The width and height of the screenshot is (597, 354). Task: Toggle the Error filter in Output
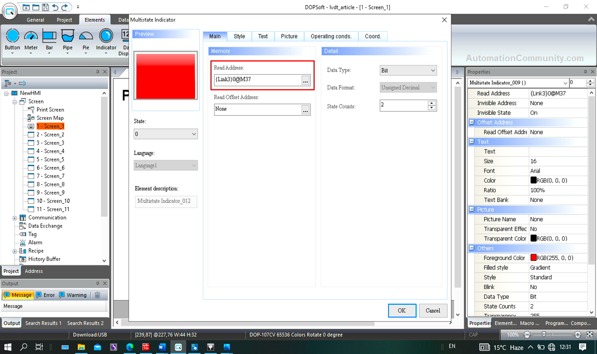(x=45, y=295)
